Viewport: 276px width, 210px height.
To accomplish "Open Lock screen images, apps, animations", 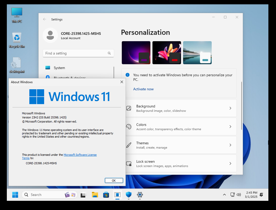I will tap(181, 164).
